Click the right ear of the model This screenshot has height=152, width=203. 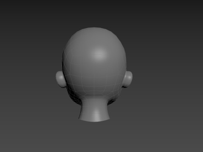tap(128, 79)
